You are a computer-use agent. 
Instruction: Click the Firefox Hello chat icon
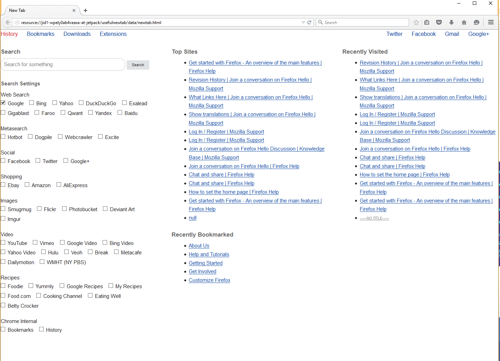477,22
